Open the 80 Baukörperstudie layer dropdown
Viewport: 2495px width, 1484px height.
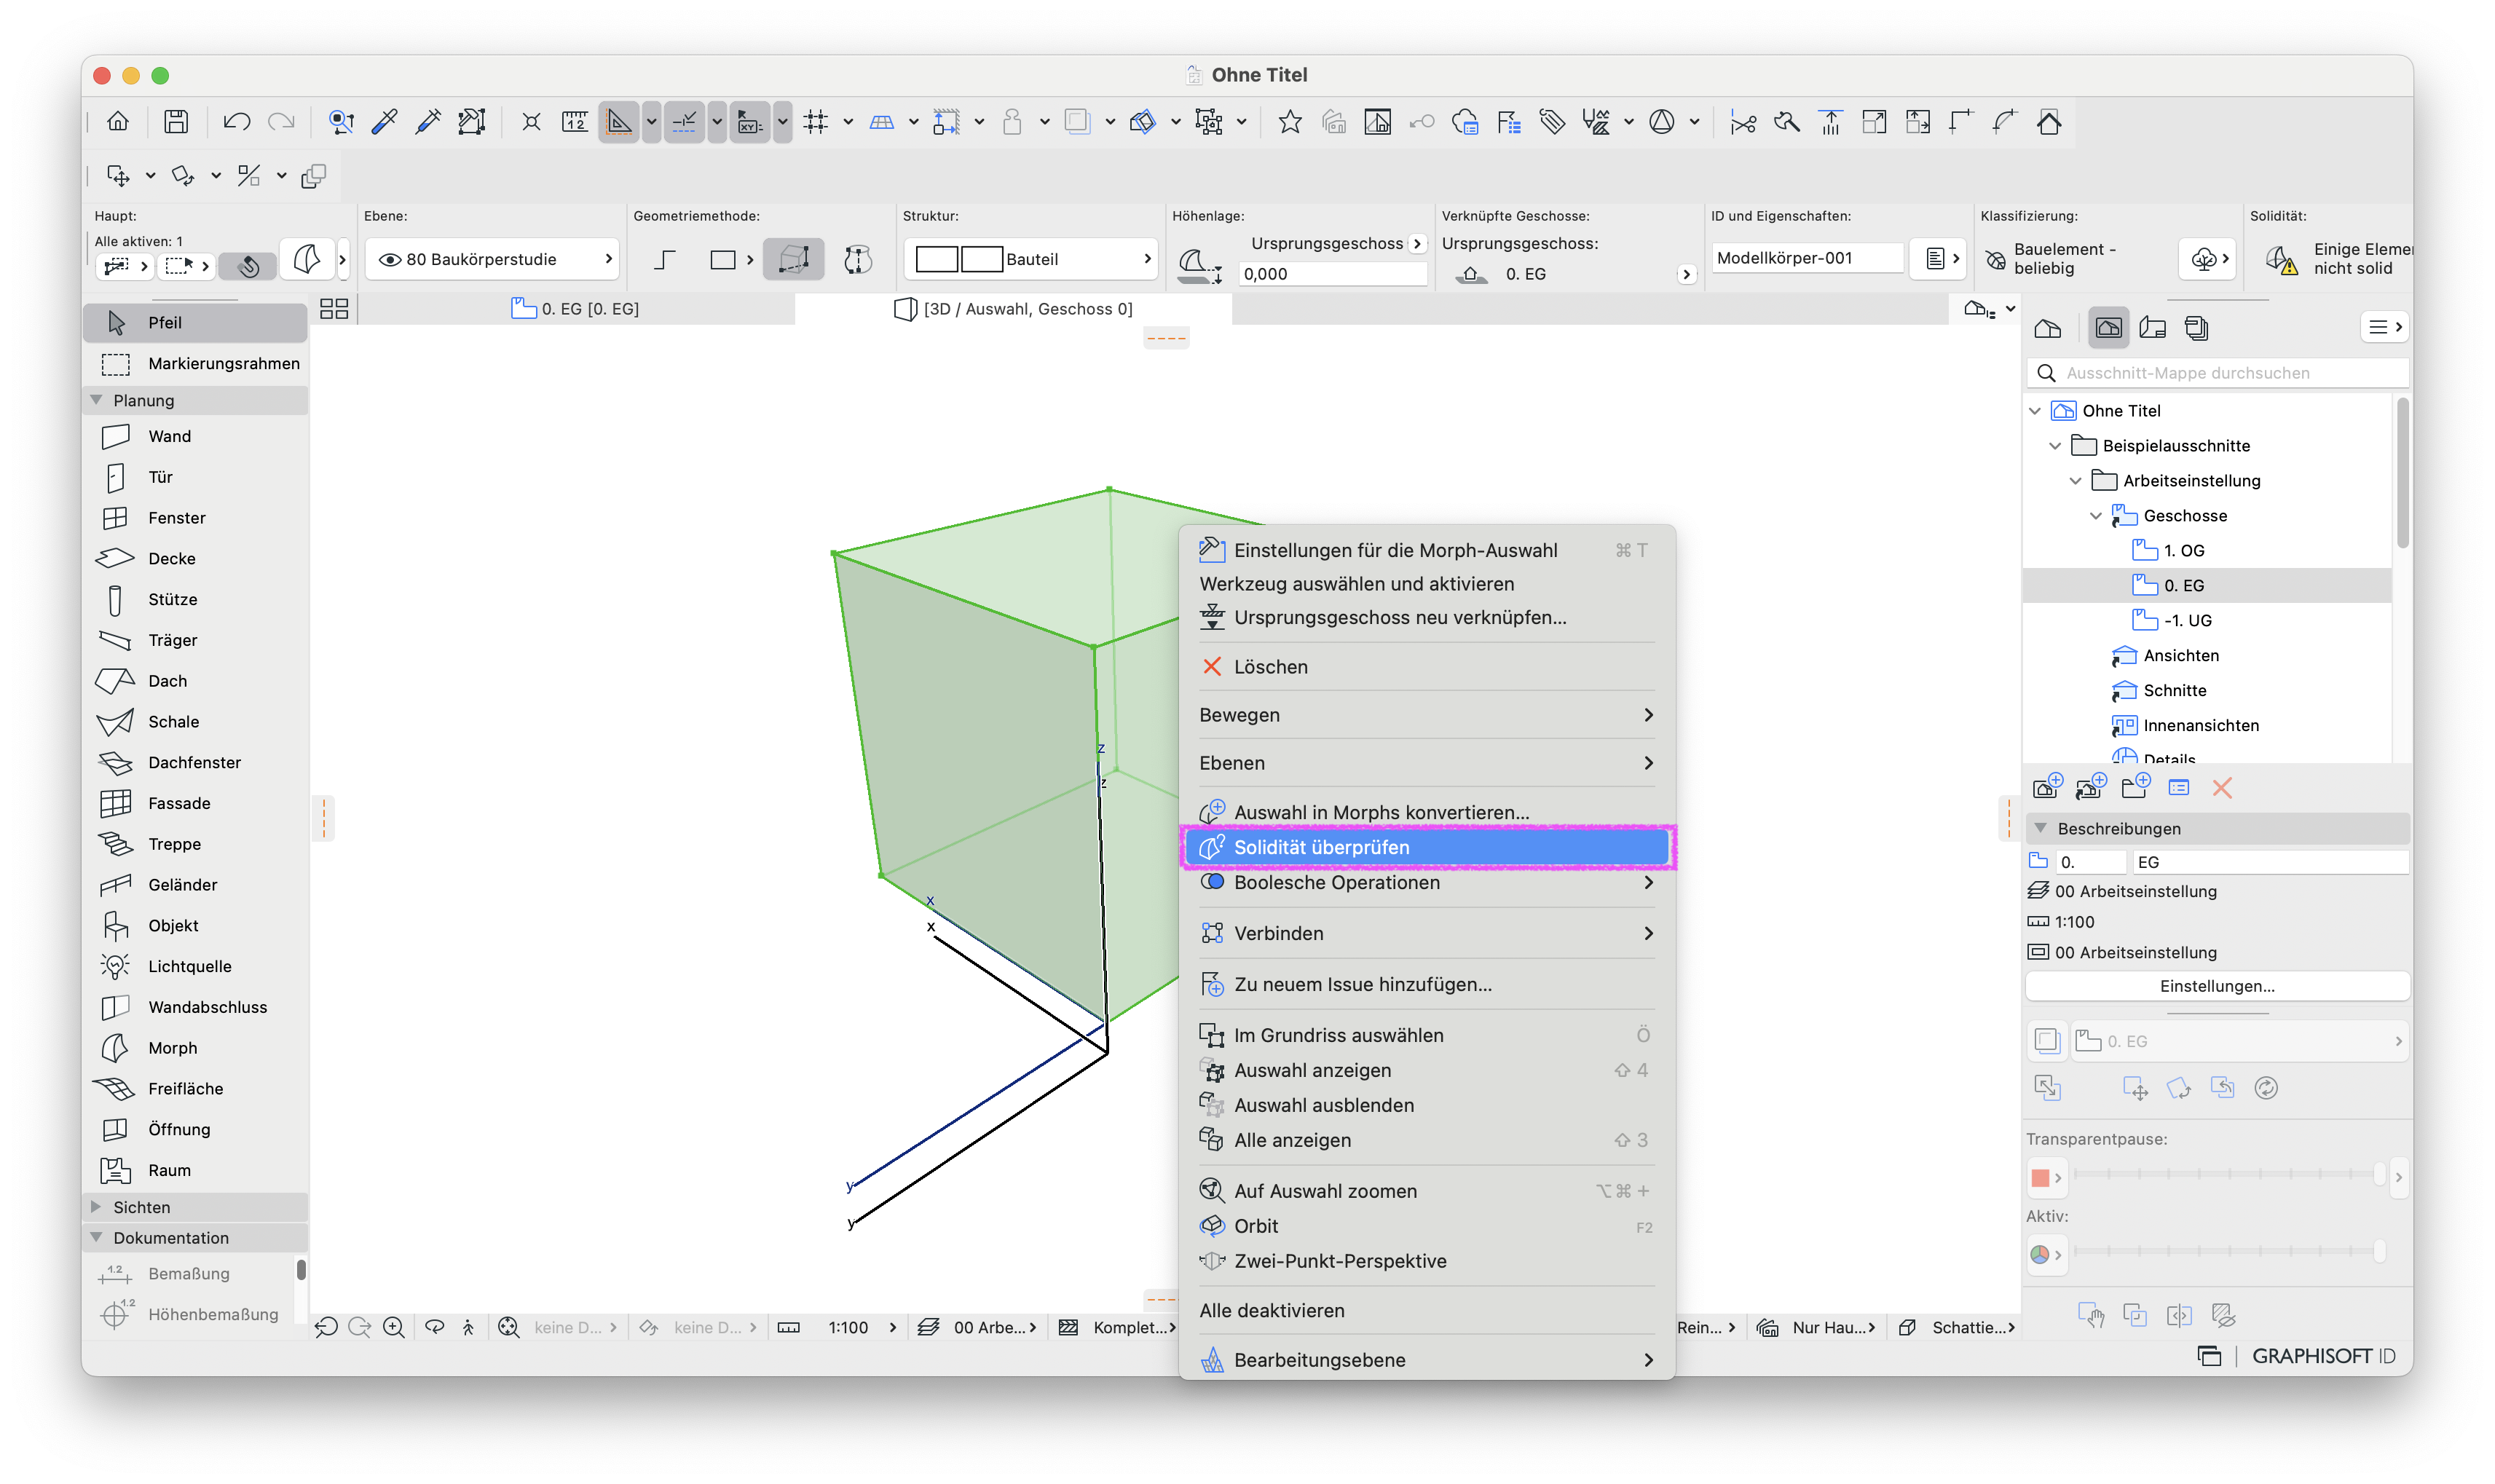(493, 260)
